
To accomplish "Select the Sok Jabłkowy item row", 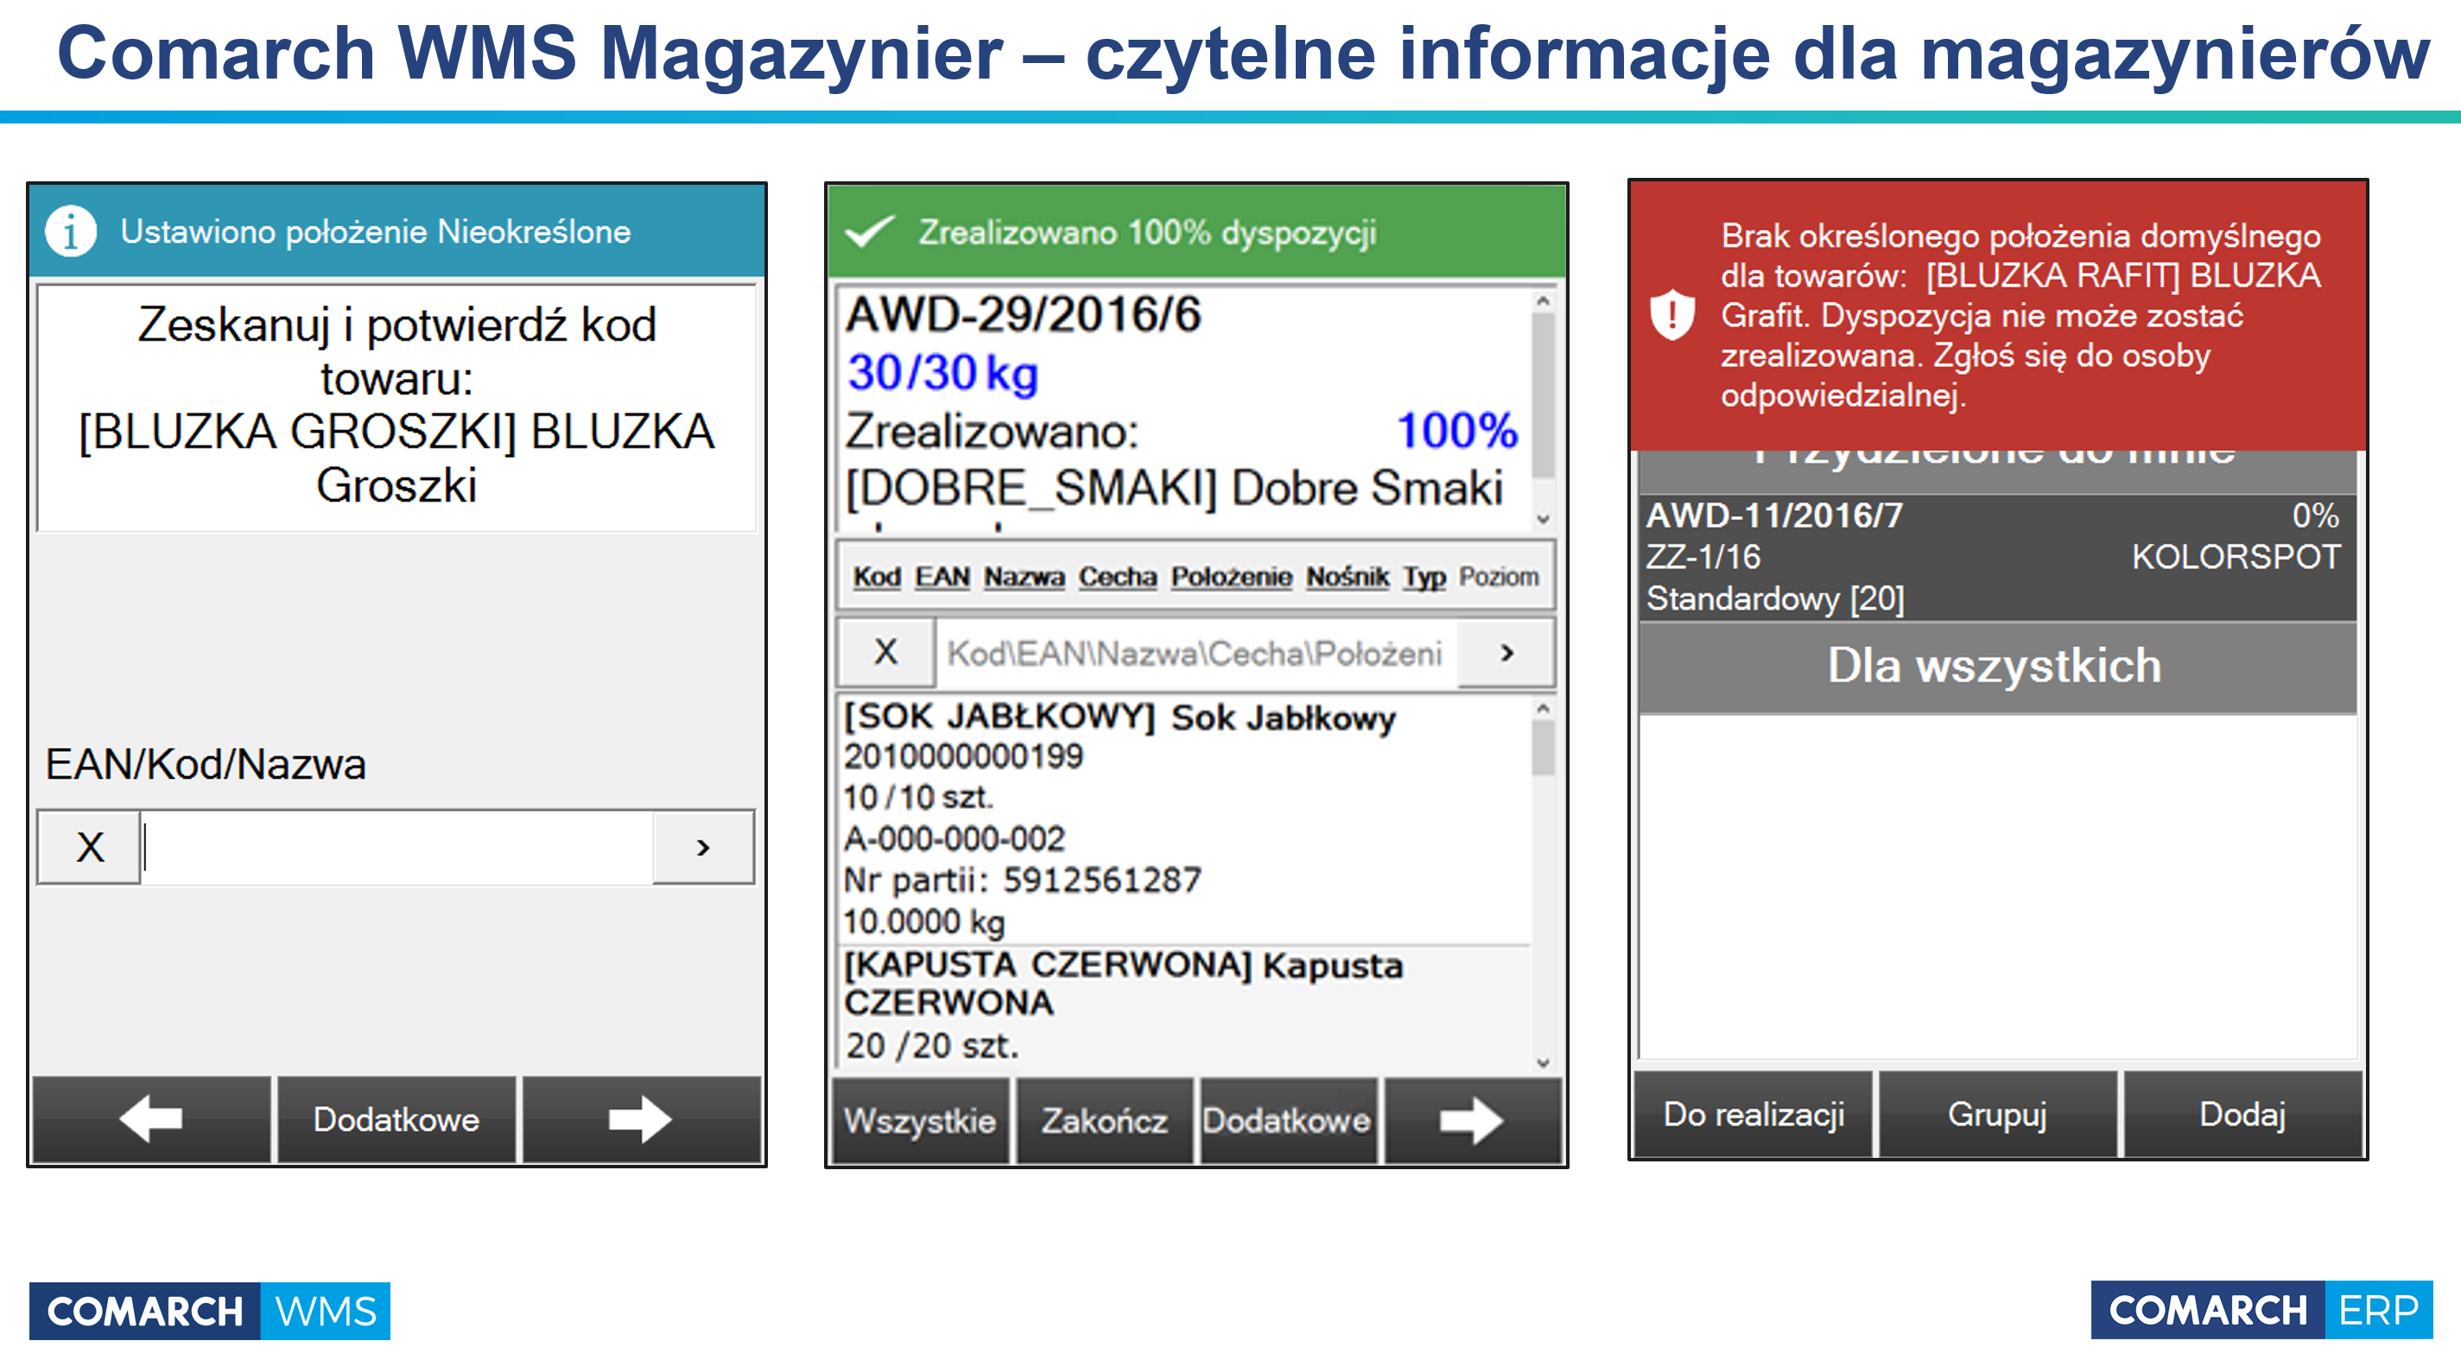I will (x=1184, y=819).
